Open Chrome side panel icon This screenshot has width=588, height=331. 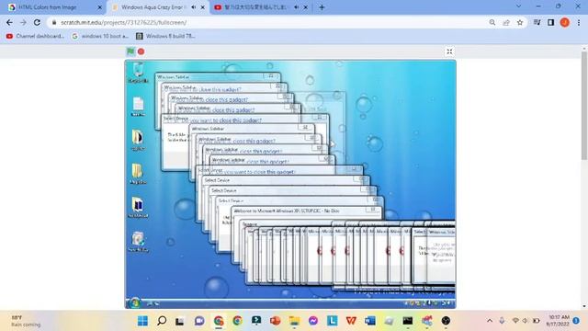550,22
